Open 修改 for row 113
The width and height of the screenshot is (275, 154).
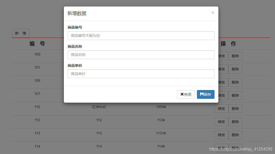[x=221, y=135]
